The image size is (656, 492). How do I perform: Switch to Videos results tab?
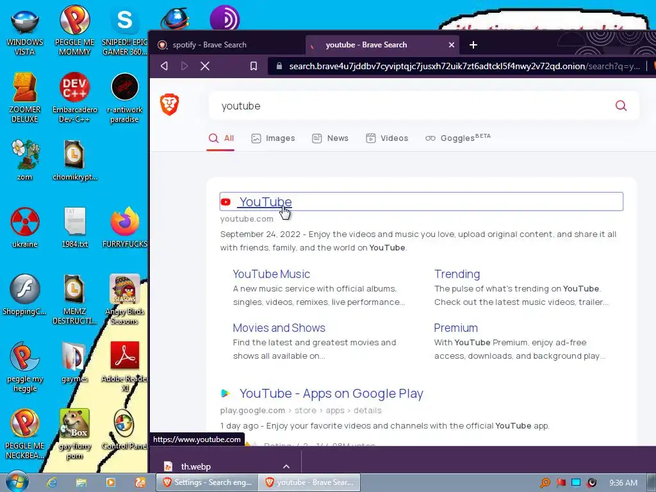point(387,138)
